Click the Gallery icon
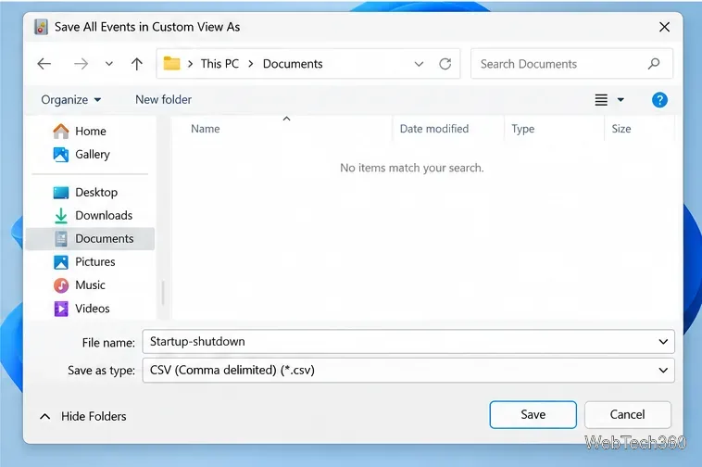Screen dimensions: 702x467 coord(61,155)
